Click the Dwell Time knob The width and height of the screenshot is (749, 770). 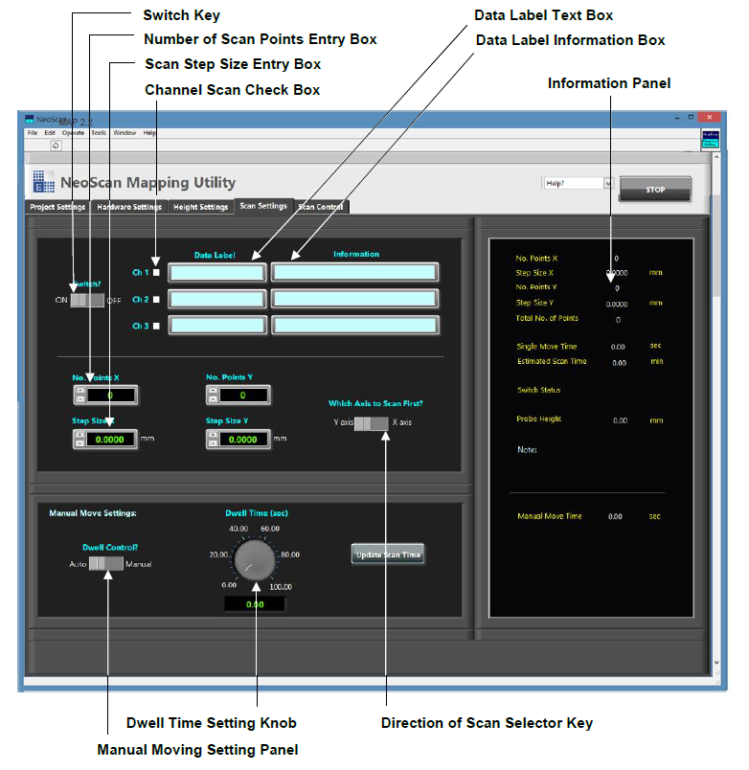coord(255,560)
